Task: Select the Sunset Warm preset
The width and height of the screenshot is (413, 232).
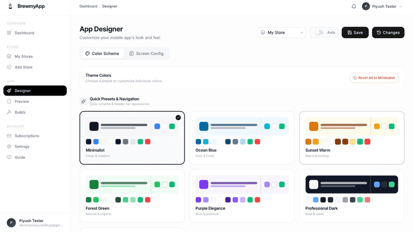Action: [352, 138]
